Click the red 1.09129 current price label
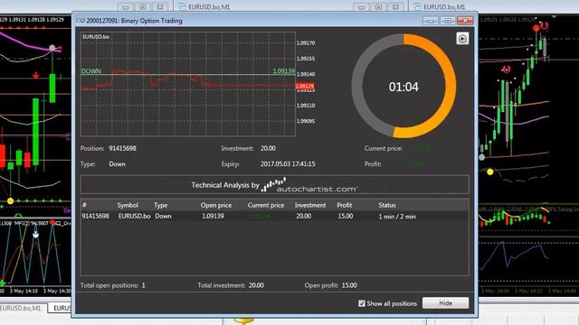Screen dimensions: 579x325 305,87
